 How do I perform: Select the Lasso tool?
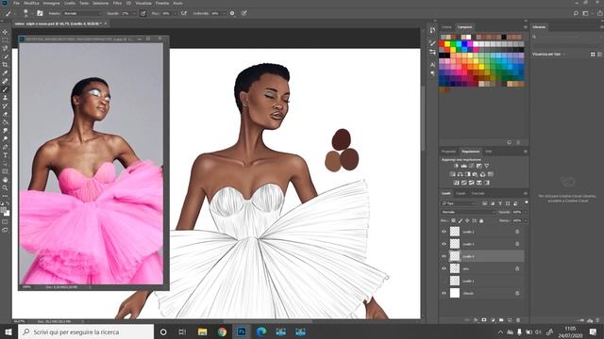click(x=5, y=48)
